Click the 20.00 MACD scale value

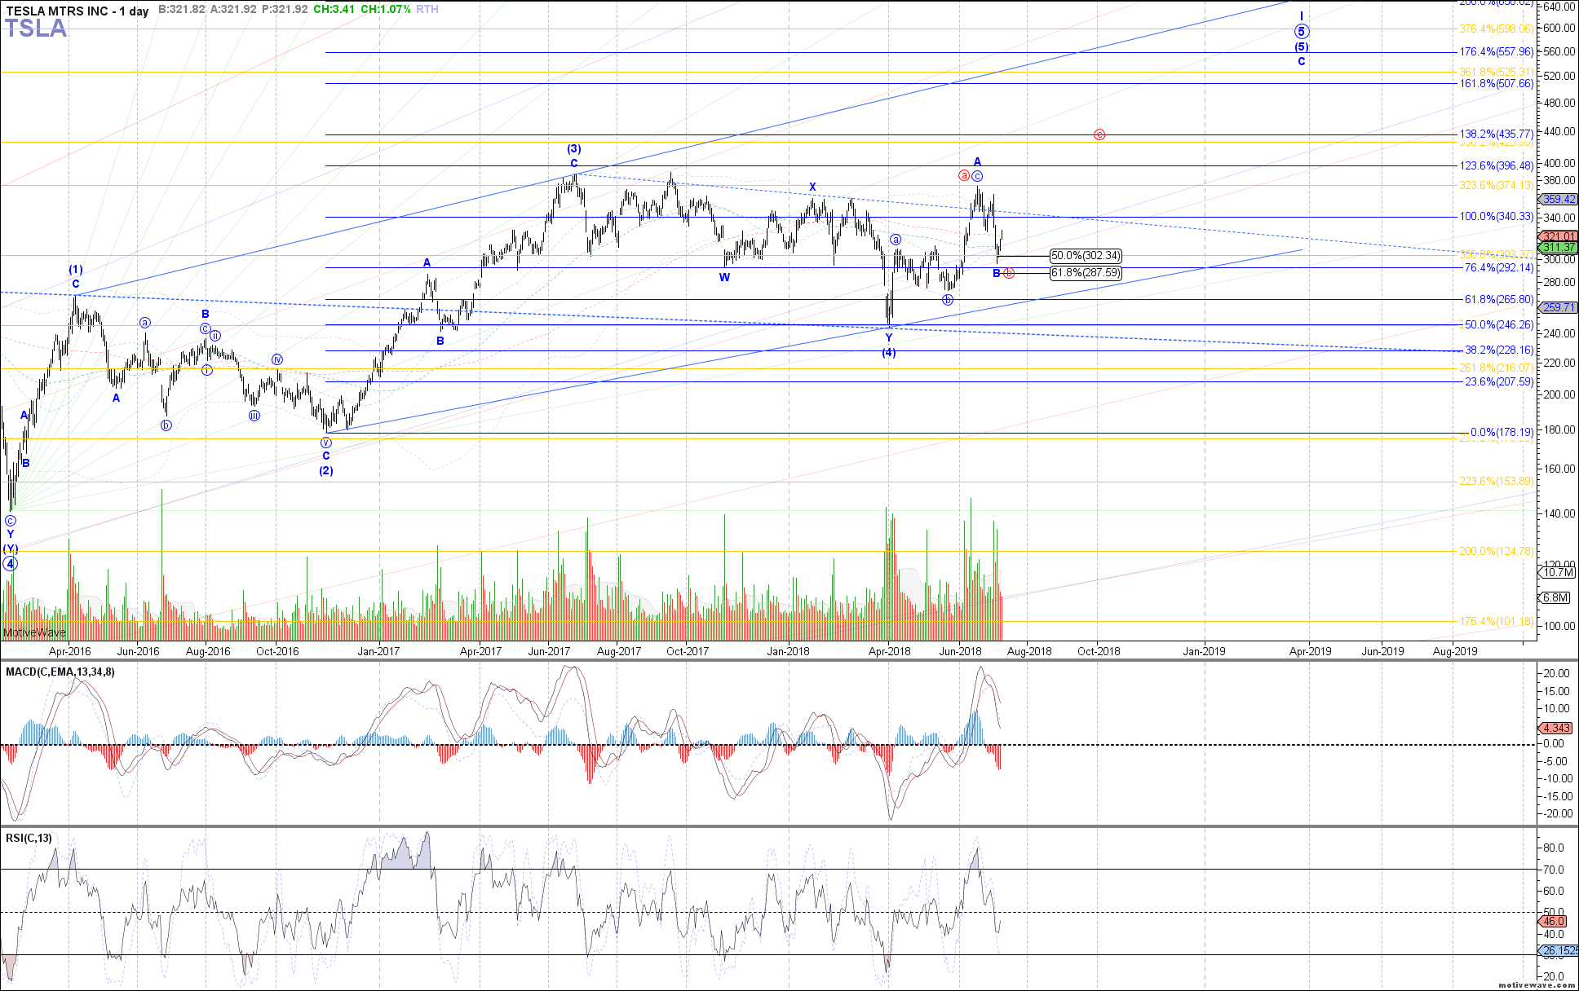1557,674
